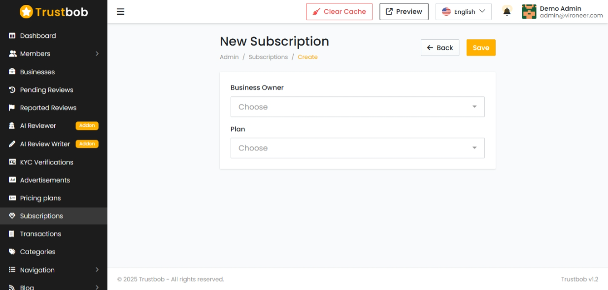
Task: Open the English language selector
Action: (x=463, y=12)
